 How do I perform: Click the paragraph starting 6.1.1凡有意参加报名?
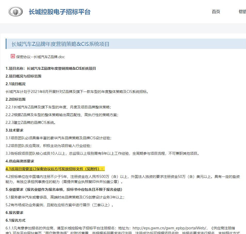coord(123,230)
